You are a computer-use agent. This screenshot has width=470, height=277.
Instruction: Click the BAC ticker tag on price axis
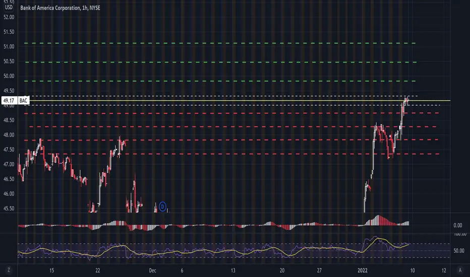(23, 101)
